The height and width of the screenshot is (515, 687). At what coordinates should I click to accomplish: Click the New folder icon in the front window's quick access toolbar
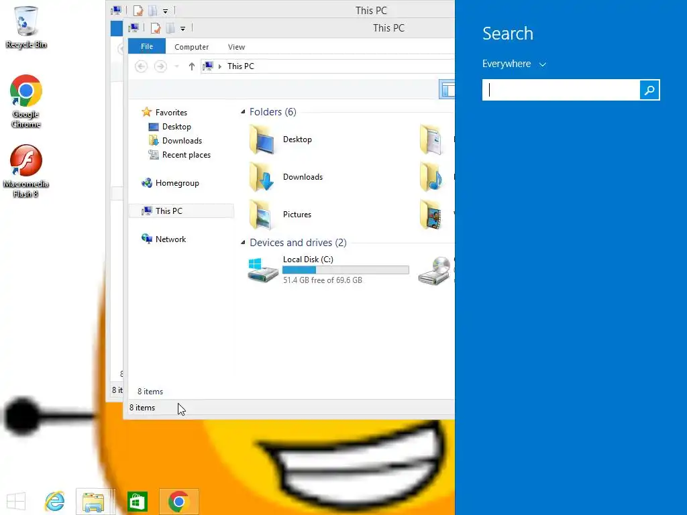[170, 28]
